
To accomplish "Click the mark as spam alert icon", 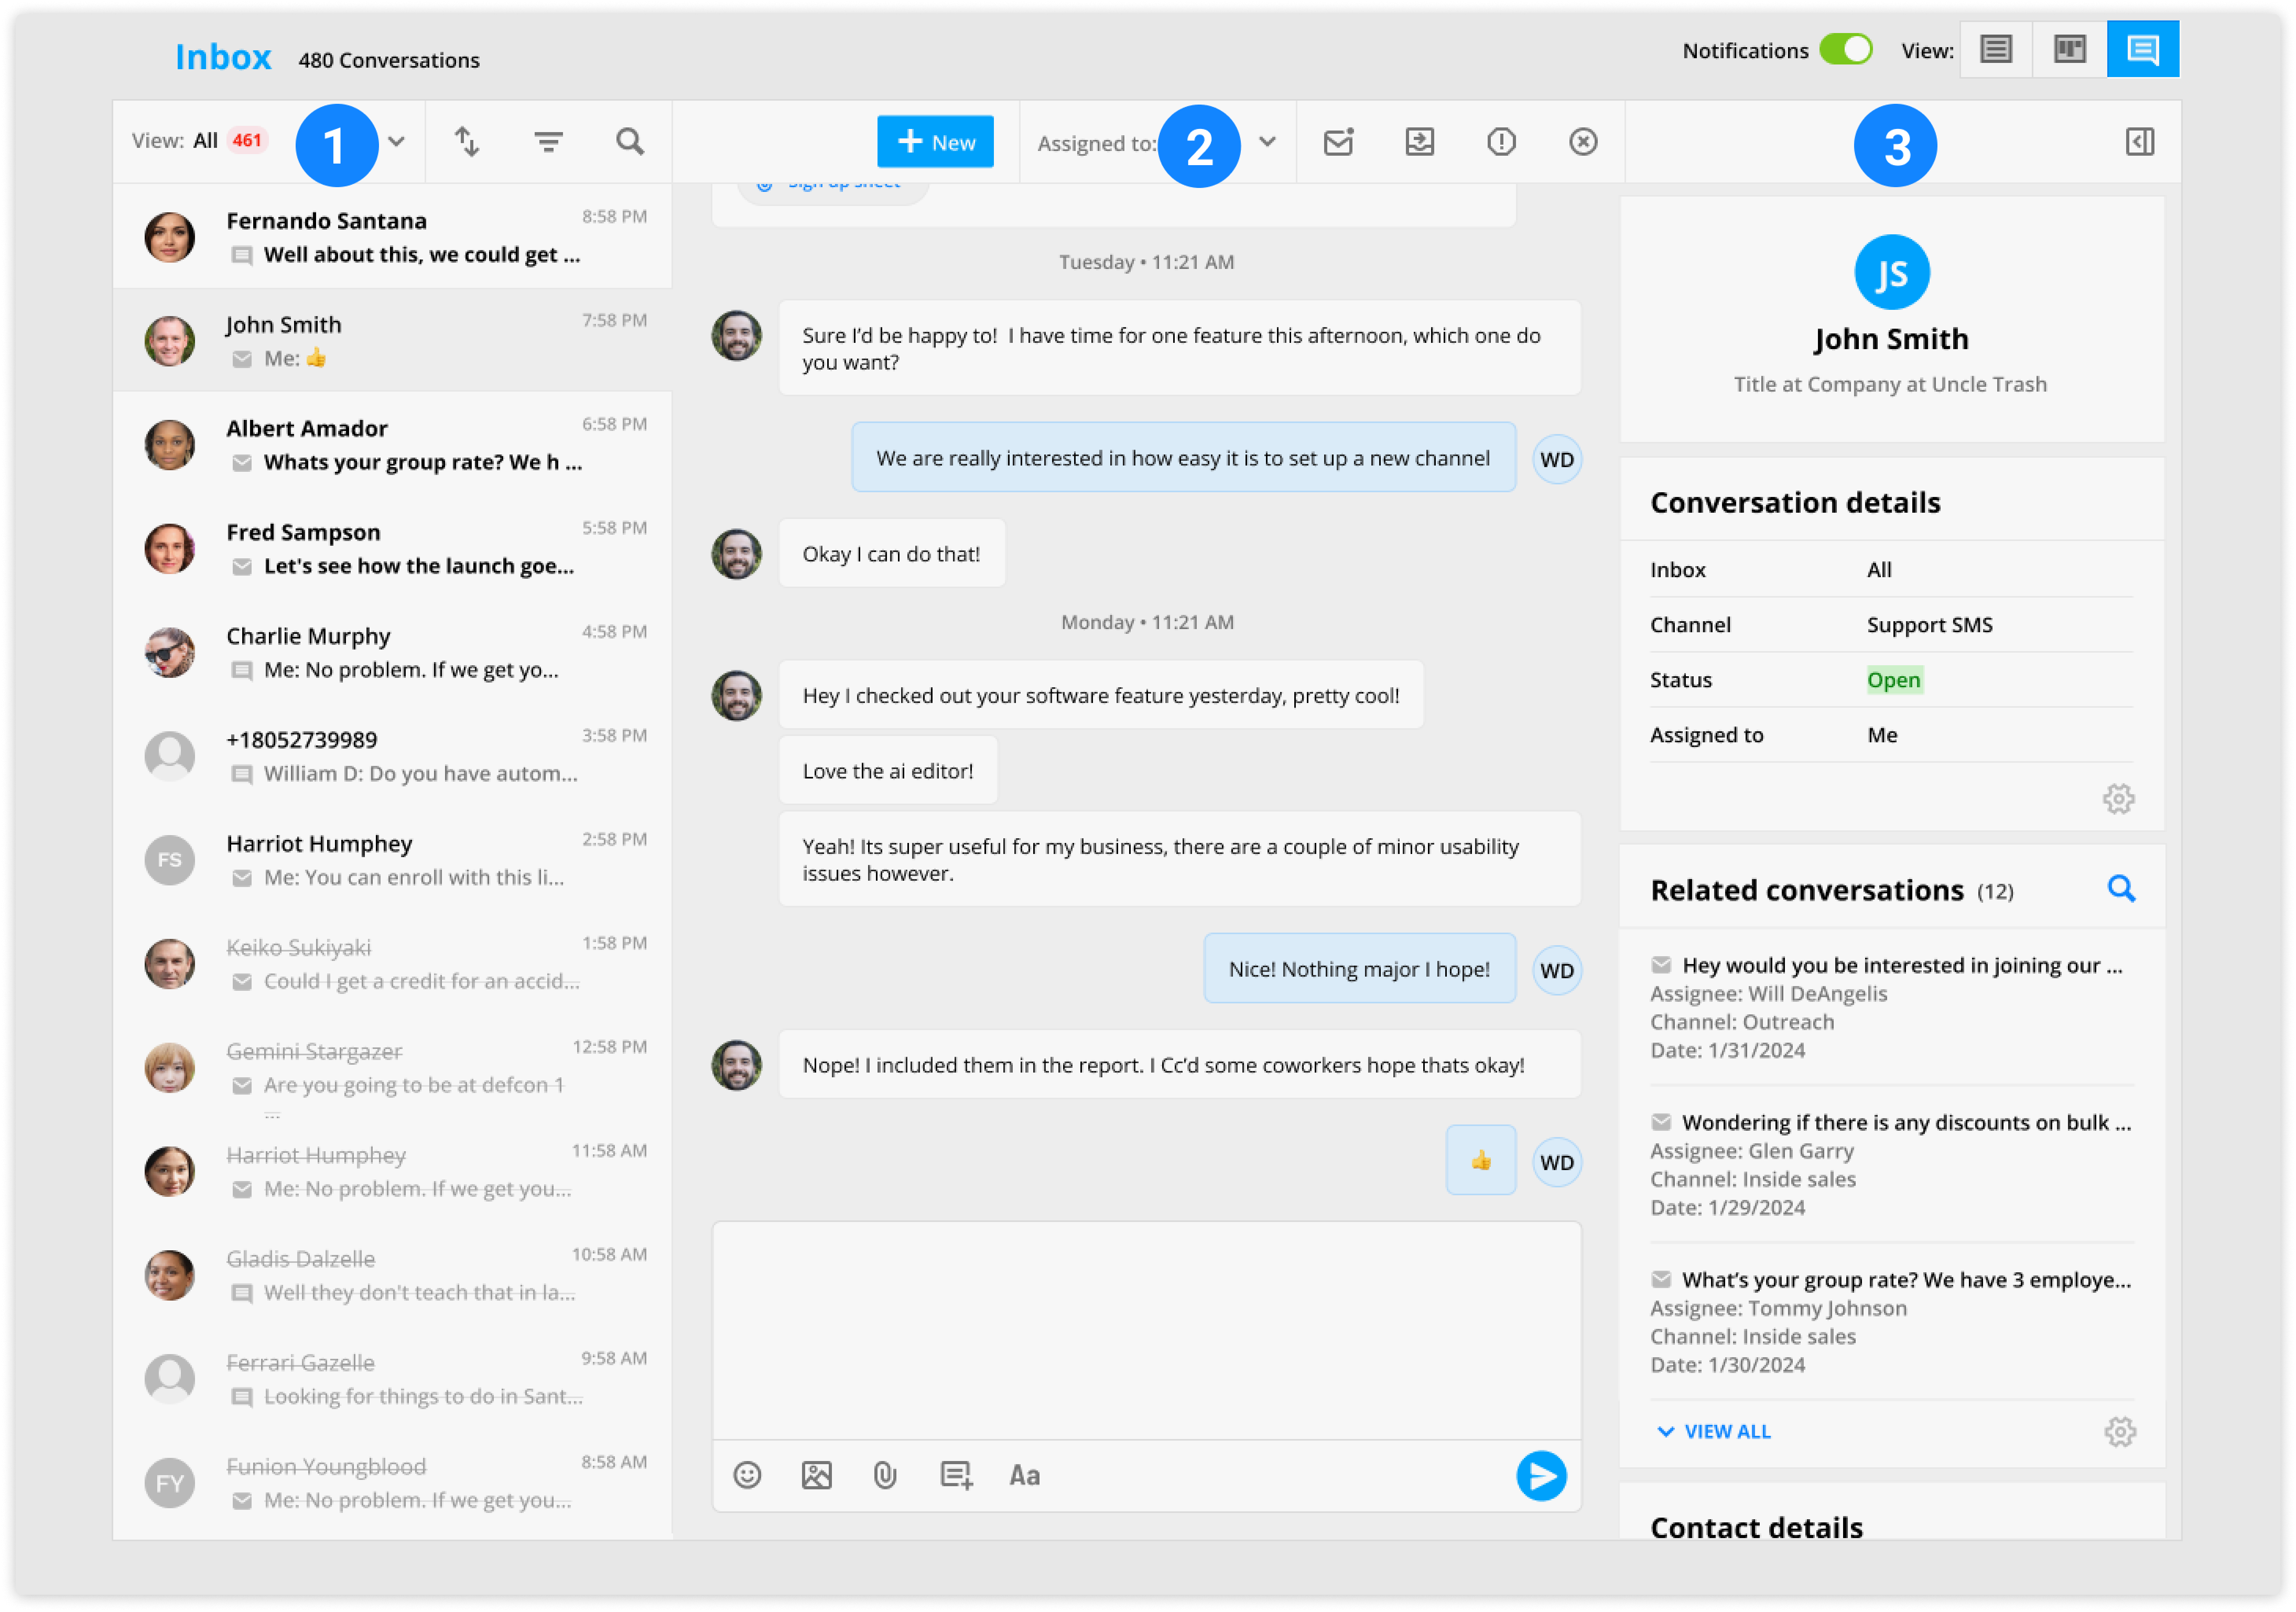I will 1501,141.
